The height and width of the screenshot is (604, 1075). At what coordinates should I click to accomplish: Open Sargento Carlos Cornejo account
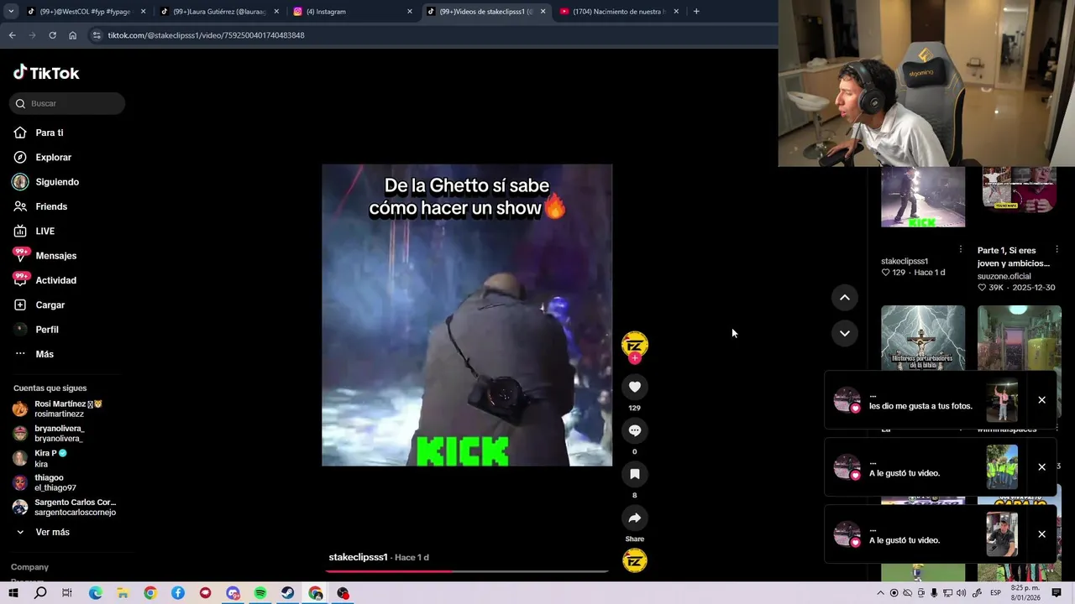point(67,507)
